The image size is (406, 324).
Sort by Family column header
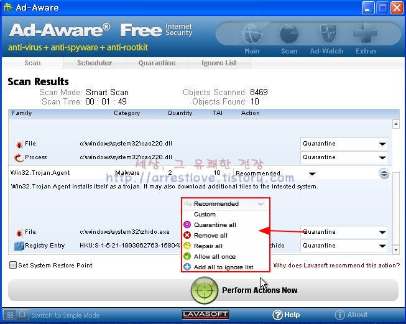[x=22, y=113]
